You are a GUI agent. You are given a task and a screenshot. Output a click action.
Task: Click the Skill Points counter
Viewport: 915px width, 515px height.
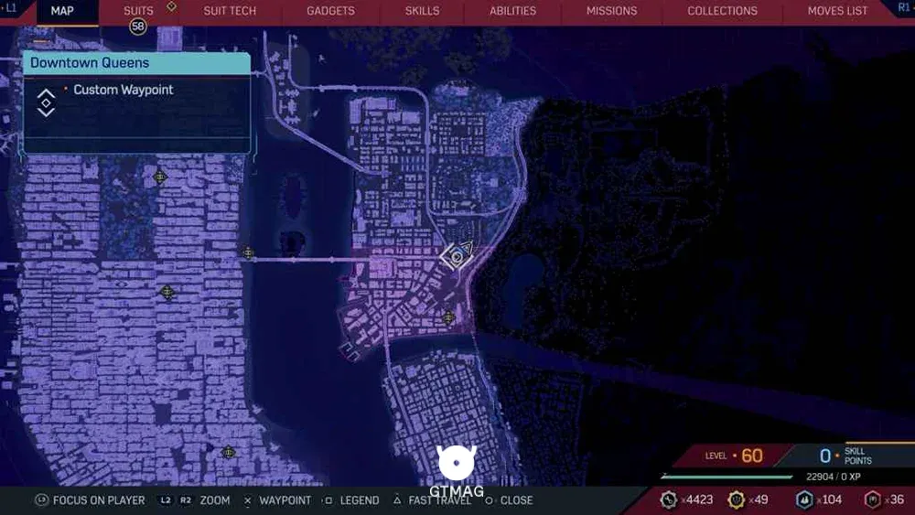click(845, 456)
